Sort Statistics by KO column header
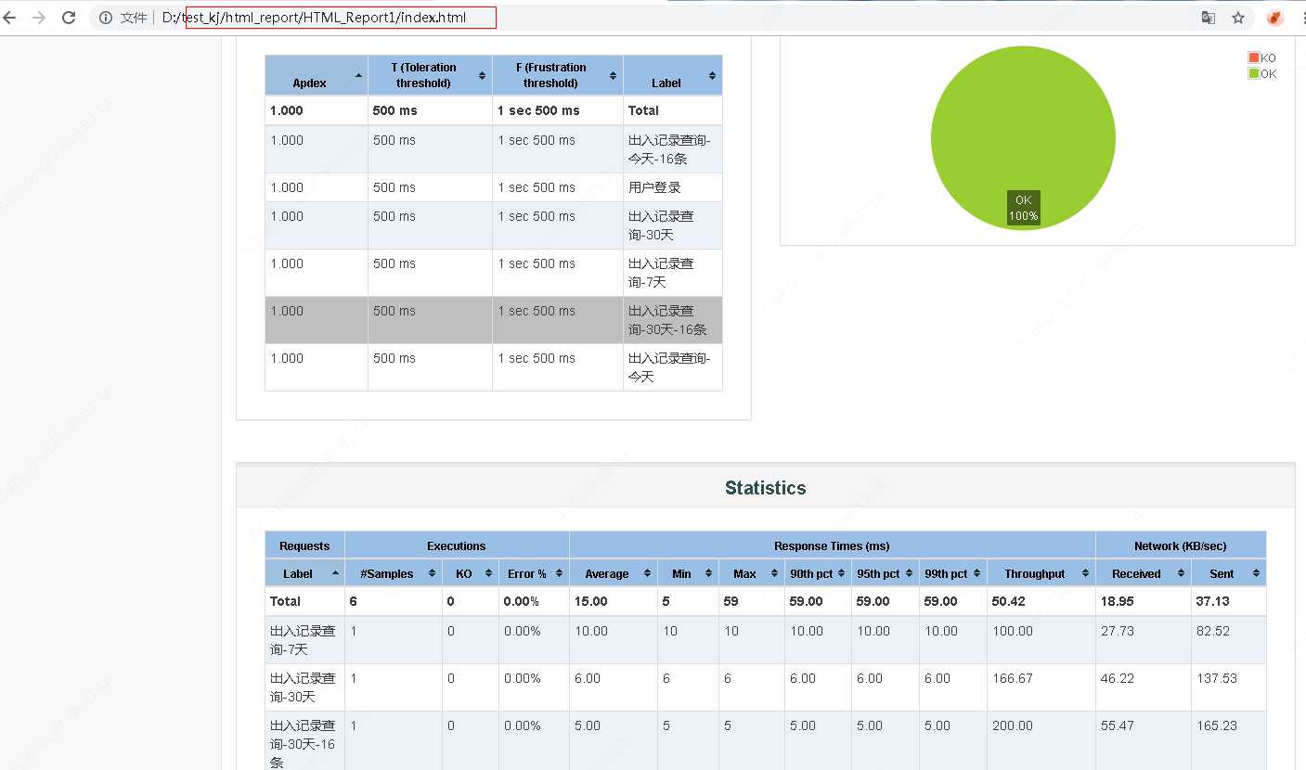Viewport: 1306px width, 770px height. click(471, 573)
